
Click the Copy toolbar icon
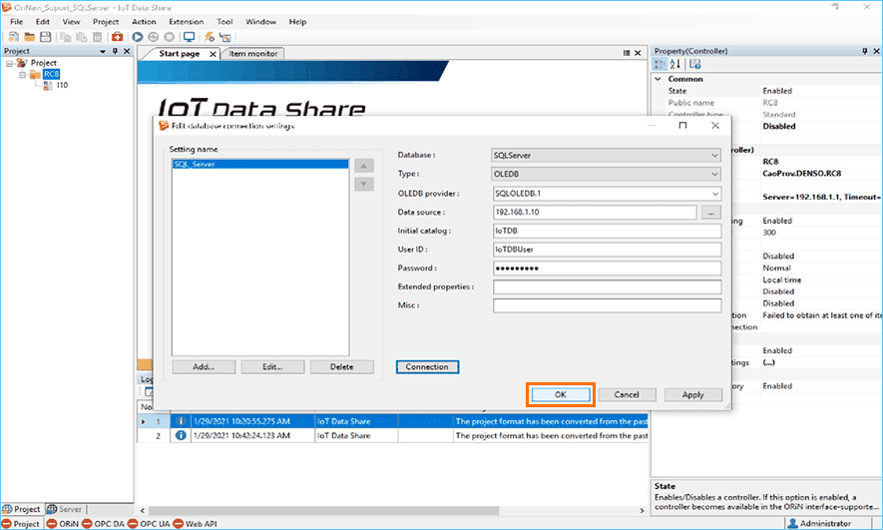65,37
